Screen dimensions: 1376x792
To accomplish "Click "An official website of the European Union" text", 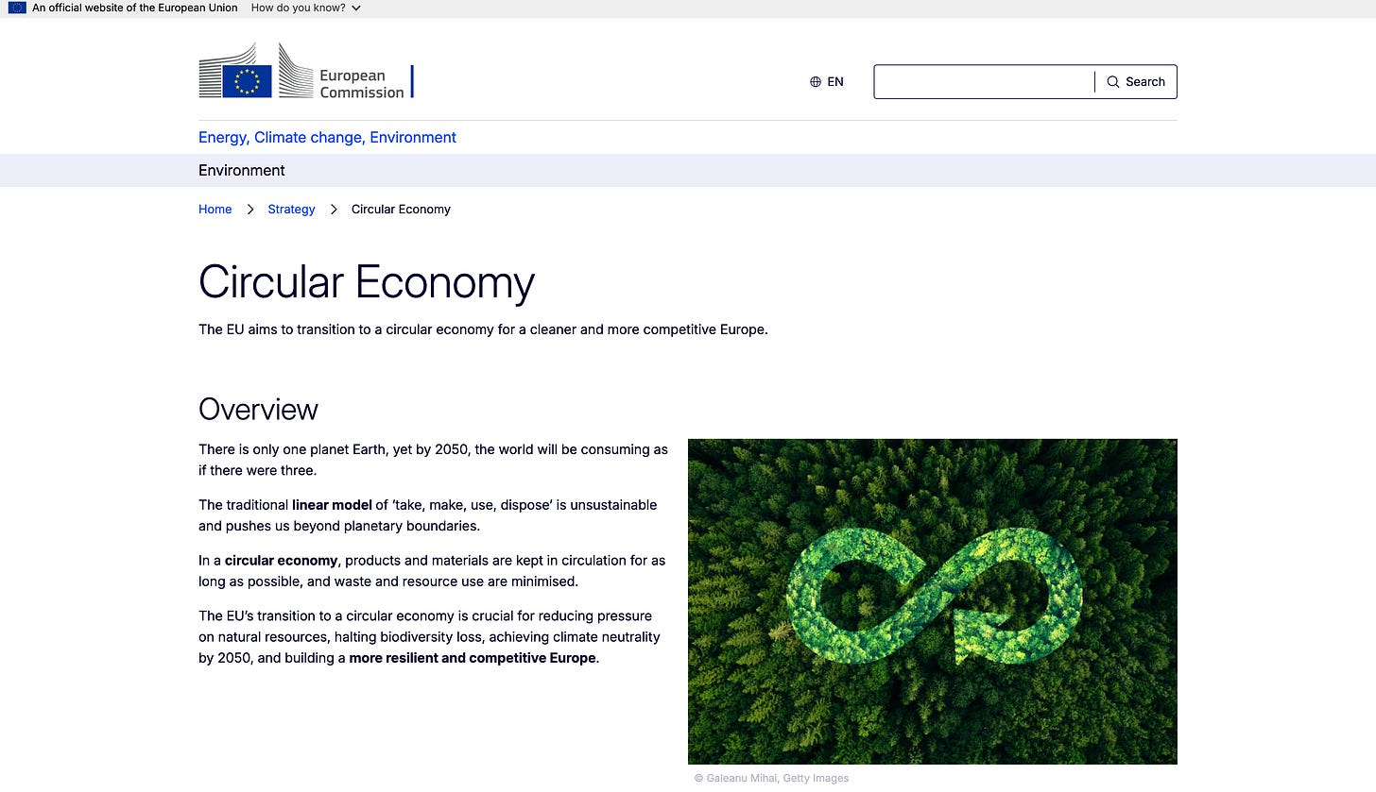I will pos(135,8).
